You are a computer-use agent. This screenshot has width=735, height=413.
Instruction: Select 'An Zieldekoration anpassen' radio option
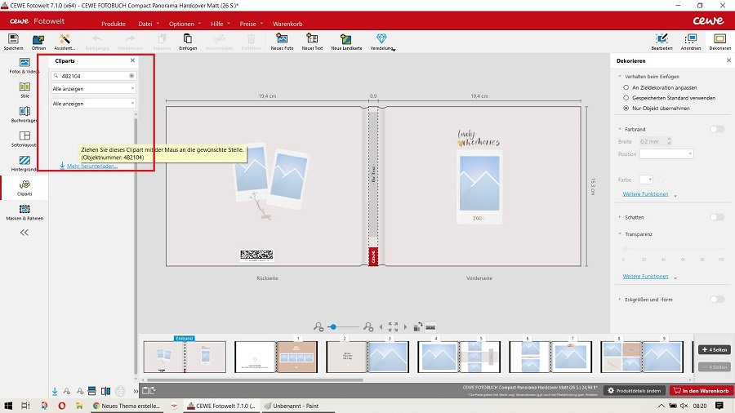tap(626, 87)
